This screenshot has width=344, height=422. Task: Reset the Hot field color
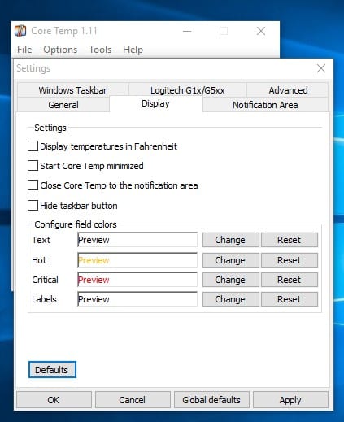click(x=290, y=260)
